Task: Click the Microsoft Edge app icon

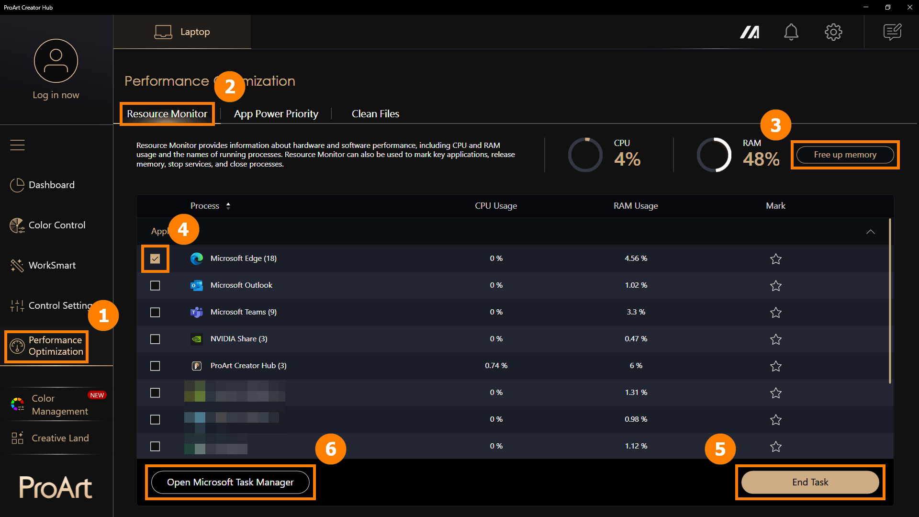Action: [x=197, y=258]
